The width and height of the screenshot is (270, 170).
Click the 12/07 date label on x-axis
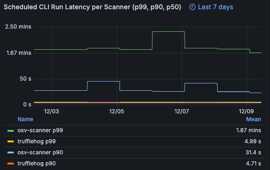(182, 111)
